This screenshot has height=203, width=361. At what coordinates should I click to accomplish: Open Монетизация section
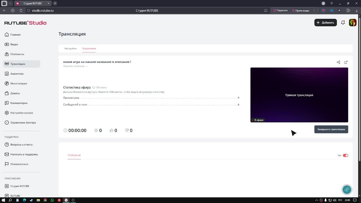(16, 83)
